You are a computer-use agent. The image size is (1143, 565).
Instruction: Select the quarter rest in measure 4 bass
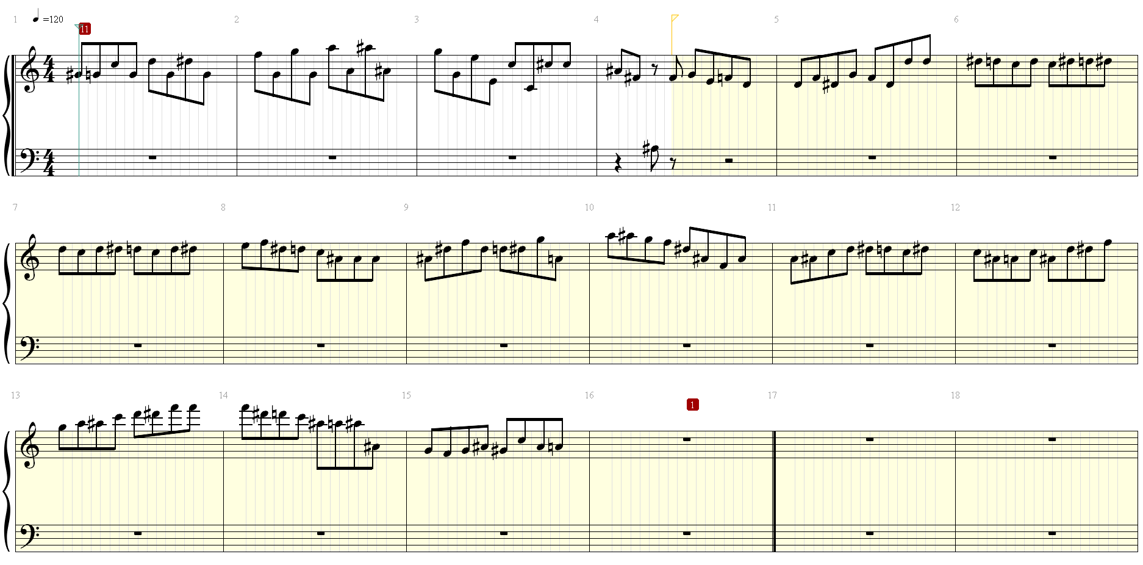coord(618,164)
